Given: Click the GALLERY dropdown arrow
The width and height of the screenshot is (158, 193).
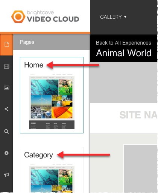Looking at the screenshot, I should tap(125, 16).
